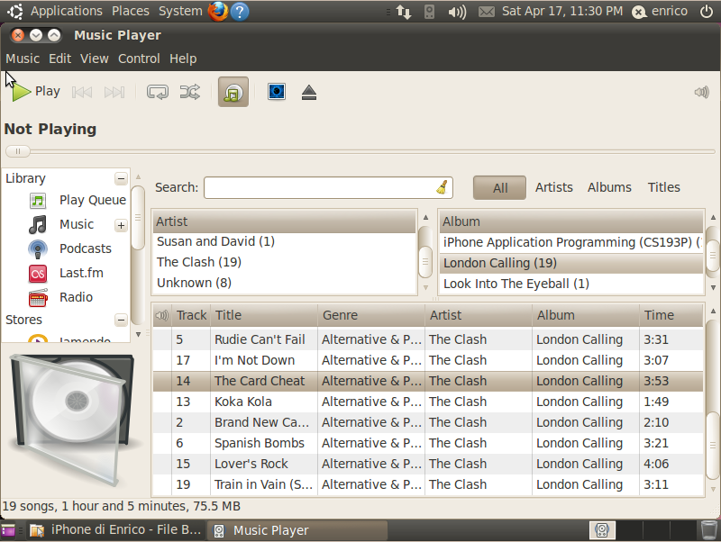
Task: Toggle repeat mode
Action: [x=157, y=92]
